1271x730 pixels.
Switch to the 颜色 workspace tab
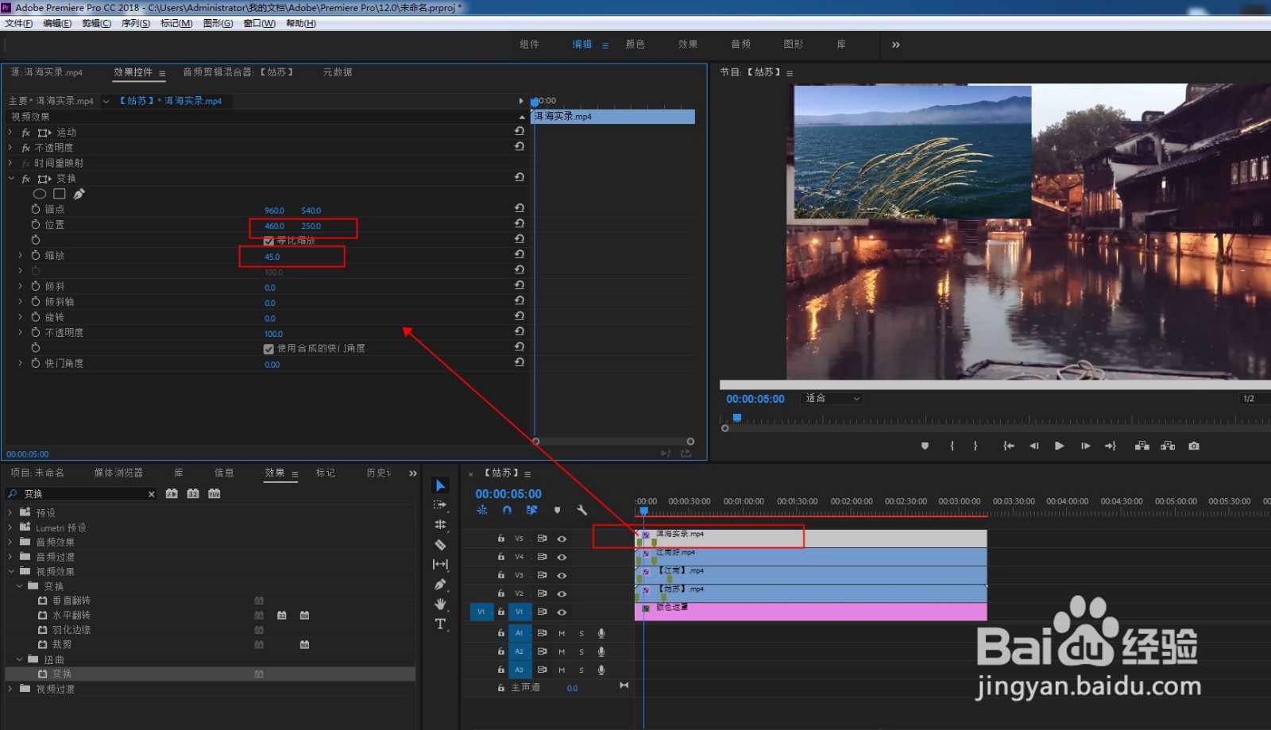(635, 44)
